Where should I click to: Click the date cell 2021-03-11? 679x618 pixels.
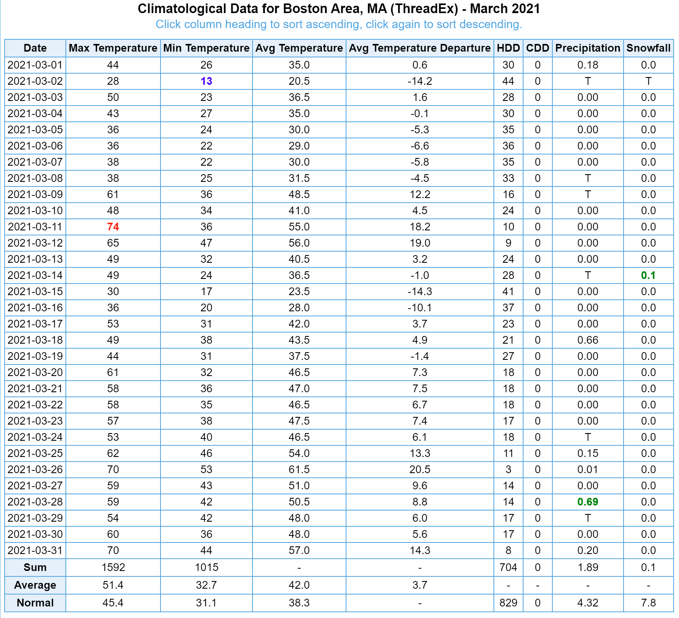coord(35,227)
